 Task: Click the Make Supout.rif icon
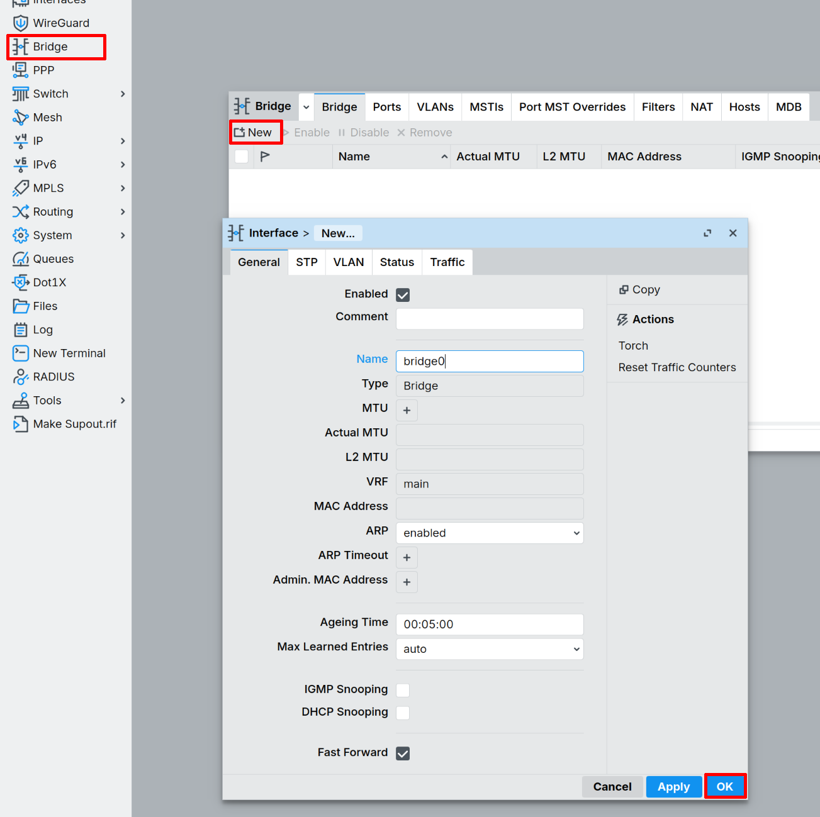21,424
